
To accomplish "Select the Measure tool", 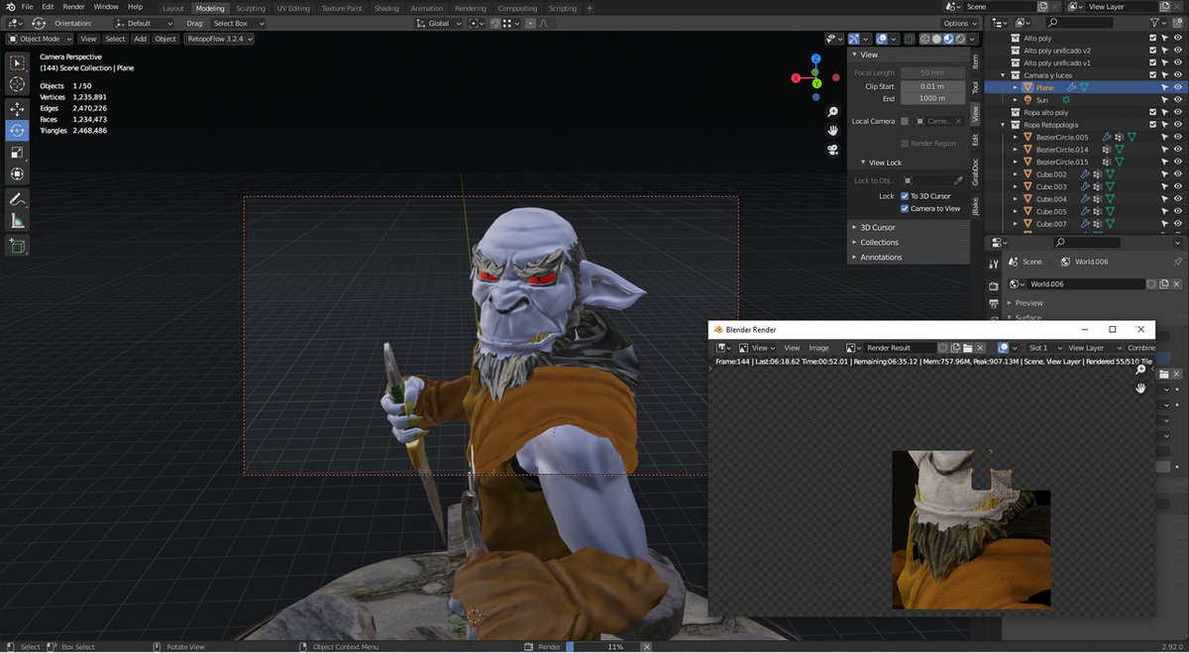I will (17, 220).
